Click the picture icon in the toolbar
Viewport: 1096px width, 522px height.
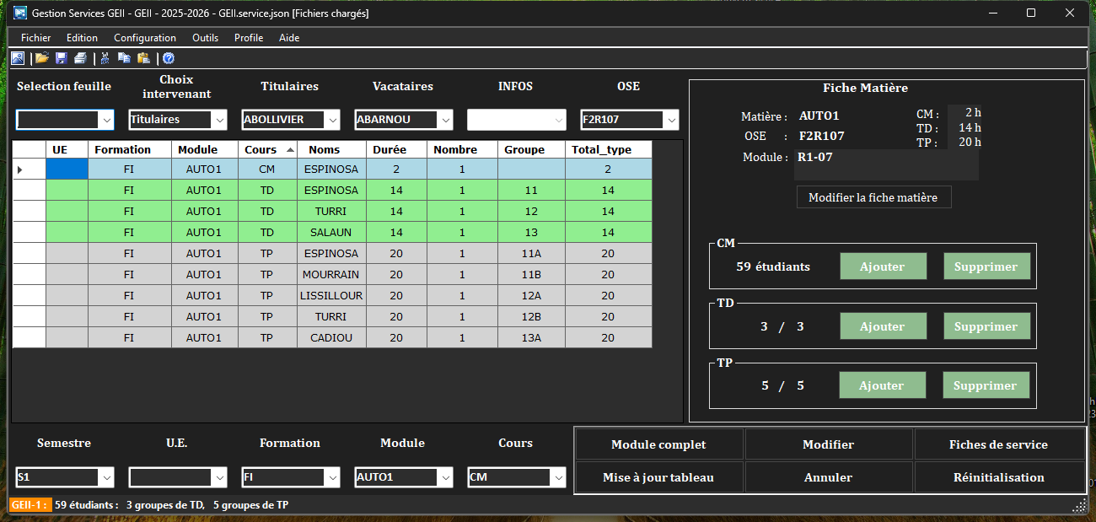tap(18, 58)
